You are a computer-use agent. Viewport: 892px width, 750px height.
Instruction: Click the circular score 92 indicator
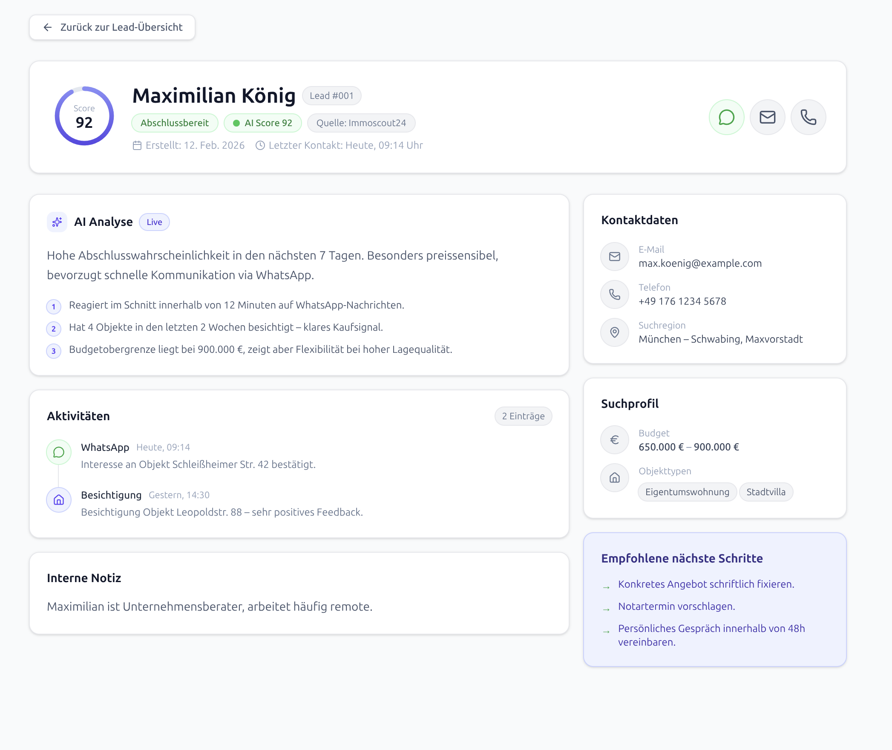coord(84,116)
